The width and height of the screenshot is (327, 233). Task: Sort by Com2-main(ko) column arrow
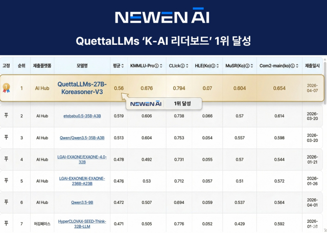click(x=295, y=66)
